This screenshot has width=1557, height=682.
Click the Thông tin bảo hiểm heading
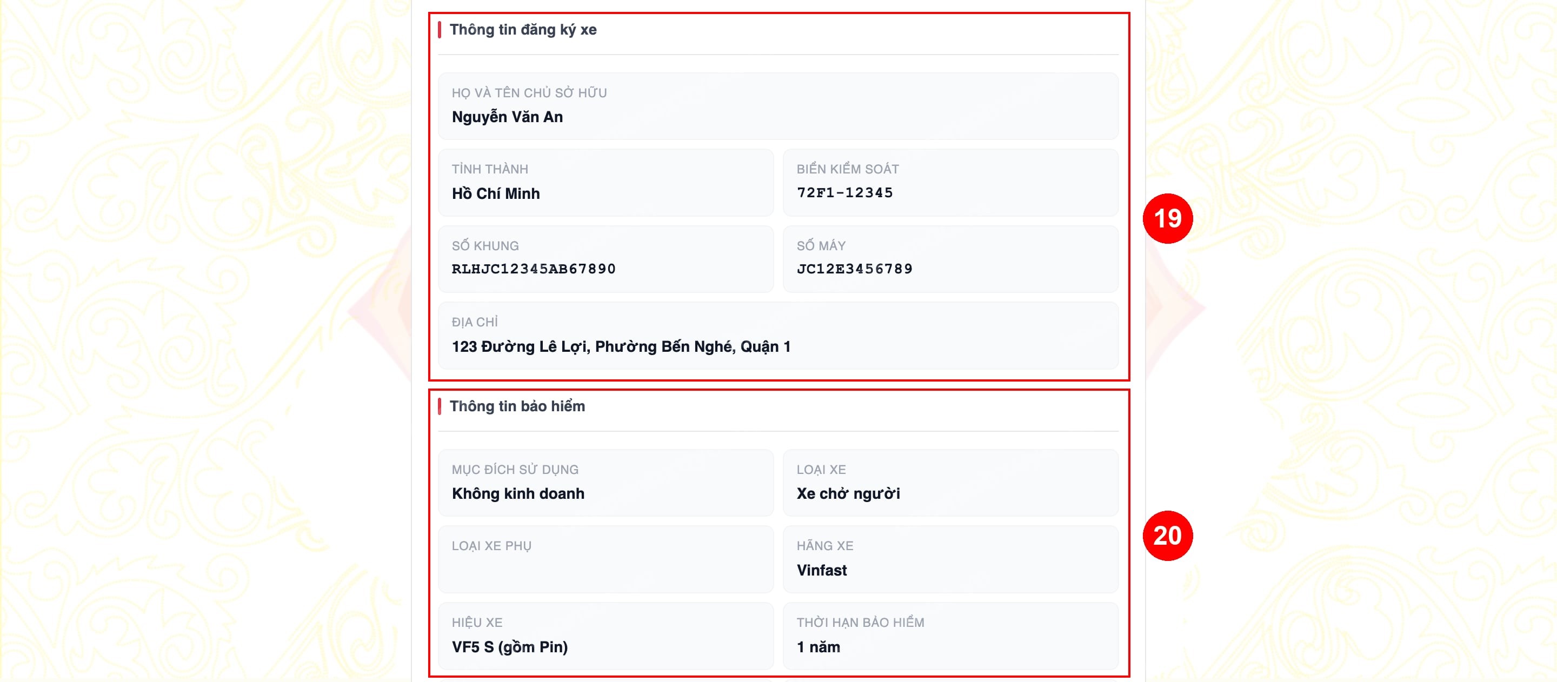coord(517,406)
